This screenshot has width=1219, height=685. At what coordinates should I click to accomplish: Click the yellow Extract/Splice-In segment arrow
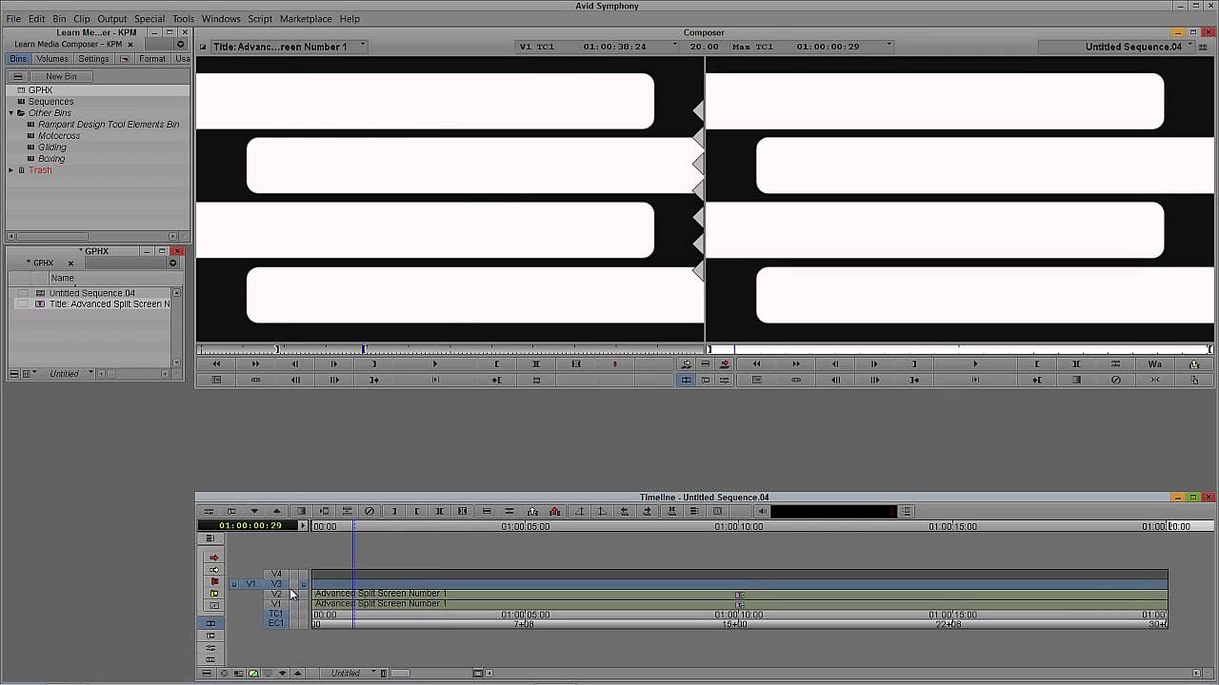click(213, 569)
